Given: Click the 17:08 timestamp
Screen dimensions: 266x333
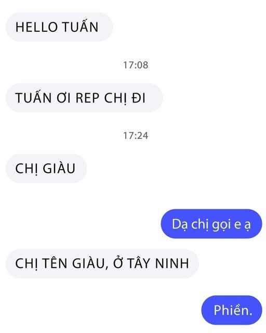Looking at the screenshot, I should (x=136, y=65).
